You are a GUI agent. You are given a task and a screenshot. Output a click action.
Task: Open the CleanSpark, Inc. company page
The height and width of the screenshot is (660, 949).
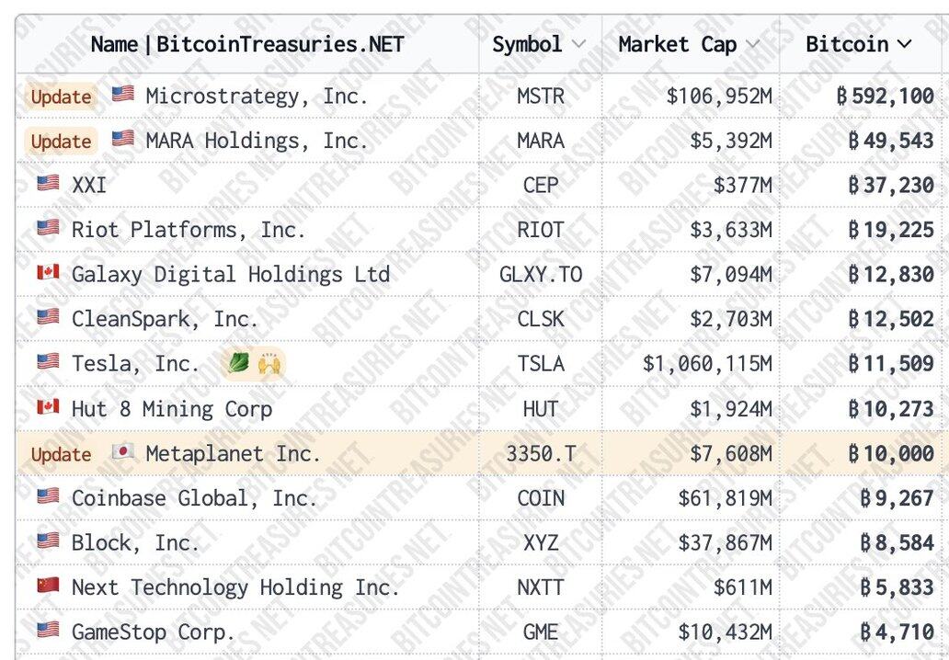click(x=165, y=319)
